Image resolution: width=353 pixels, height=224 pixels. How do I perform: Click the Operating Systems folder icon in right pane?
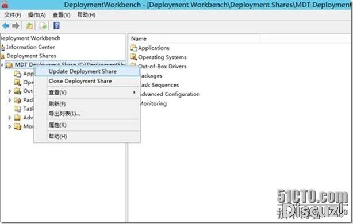tap(134, 57)
